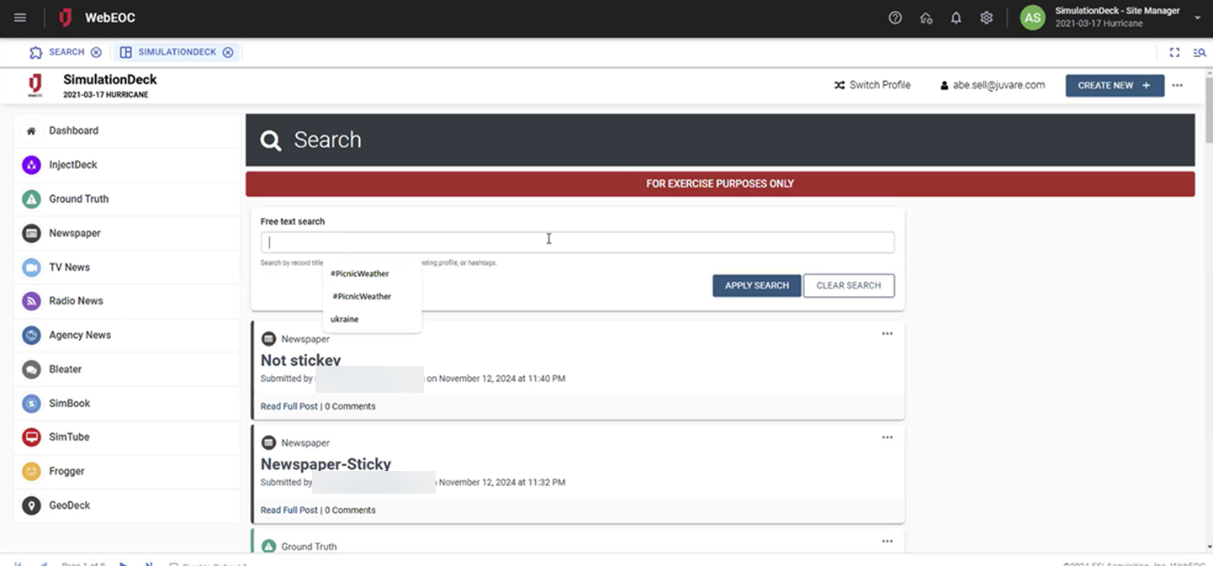Open notifications via the bell icon

point(956,17)
